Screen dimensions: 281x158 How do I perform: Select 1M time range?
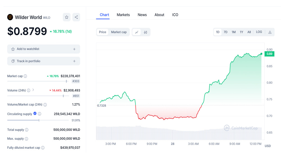[x=234, y=32]
